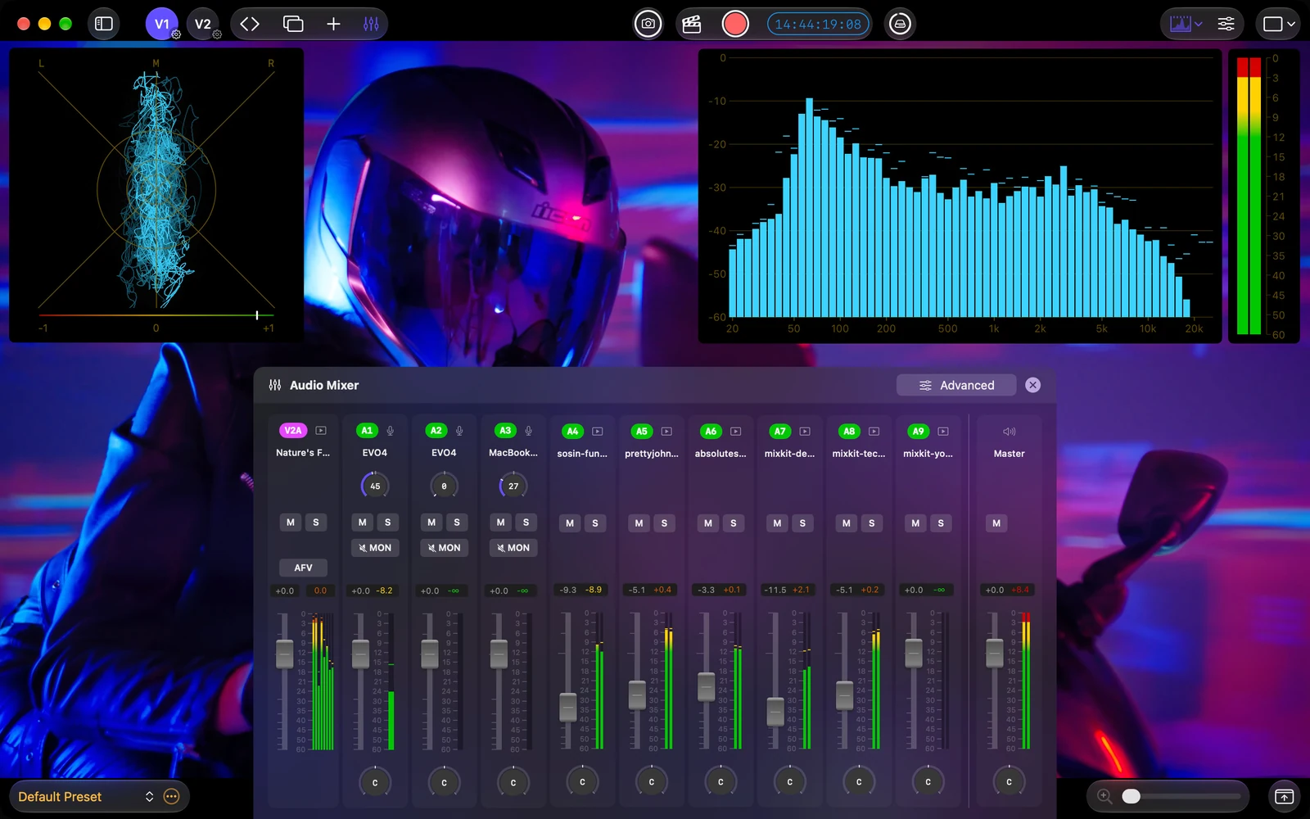
Task: Open the Default Preset dropdown
Action: coord(85,796)
